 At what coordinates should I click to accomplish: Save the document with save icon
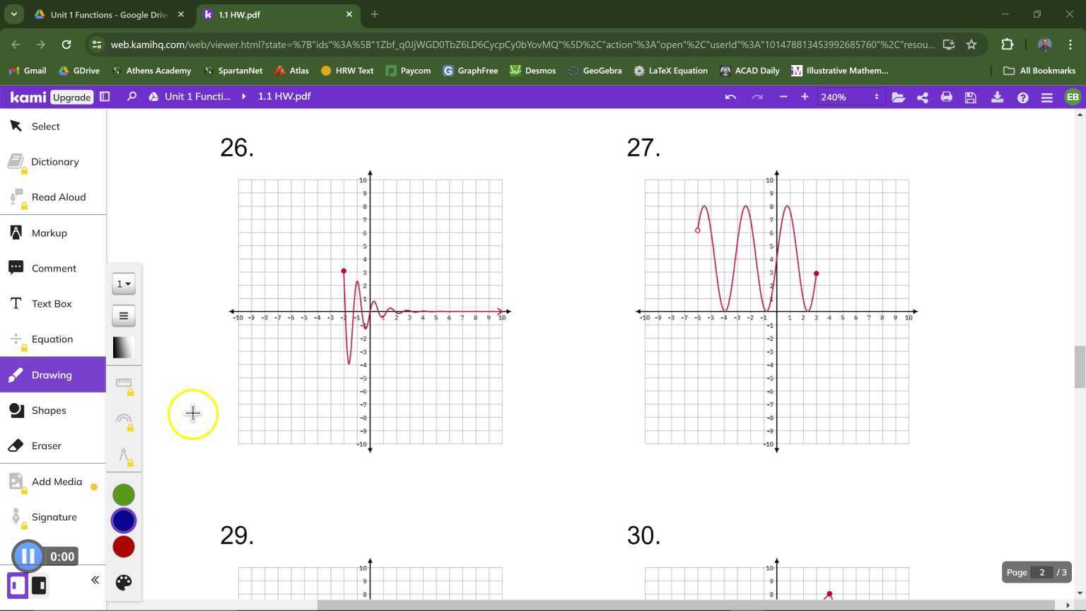(x=970, y=97)
